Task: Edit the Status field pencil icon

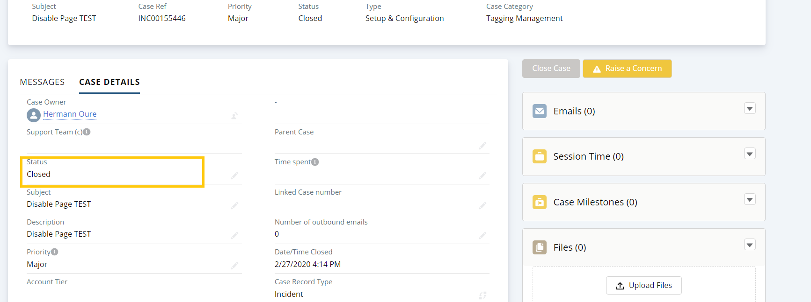Action: (x=234, y=176)
